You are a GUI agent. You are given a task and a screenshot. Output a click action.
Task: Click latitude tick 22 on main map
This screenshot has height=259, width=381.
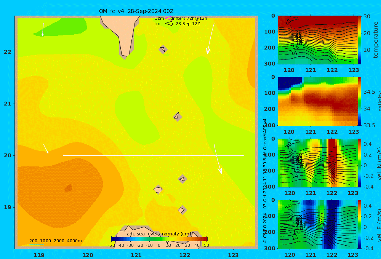[8, 52]
